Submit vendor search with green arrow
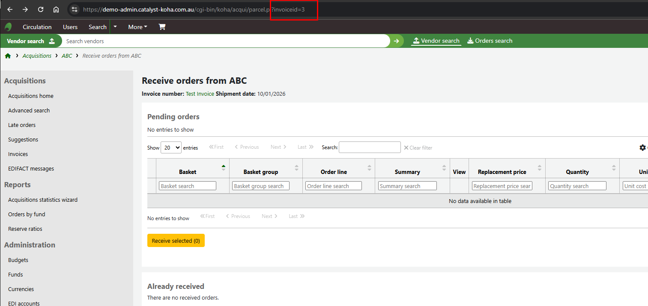 point(397,41)
